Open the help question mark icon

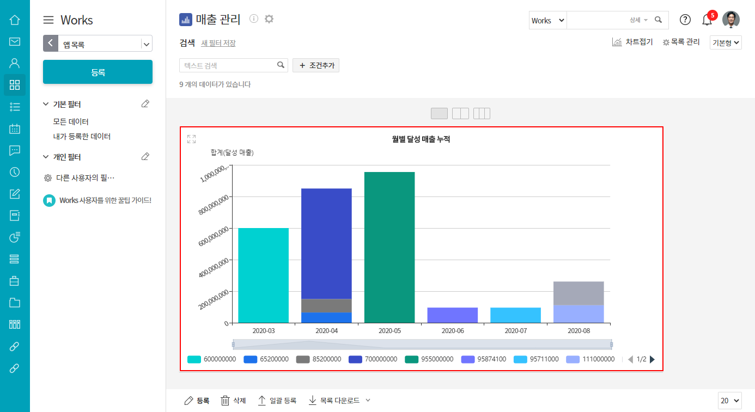[685, 20]
